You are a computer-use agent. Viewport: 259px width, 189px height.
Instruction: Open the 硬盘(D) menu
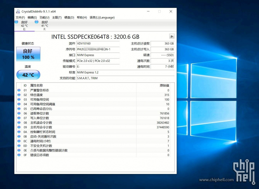point(69,17)
